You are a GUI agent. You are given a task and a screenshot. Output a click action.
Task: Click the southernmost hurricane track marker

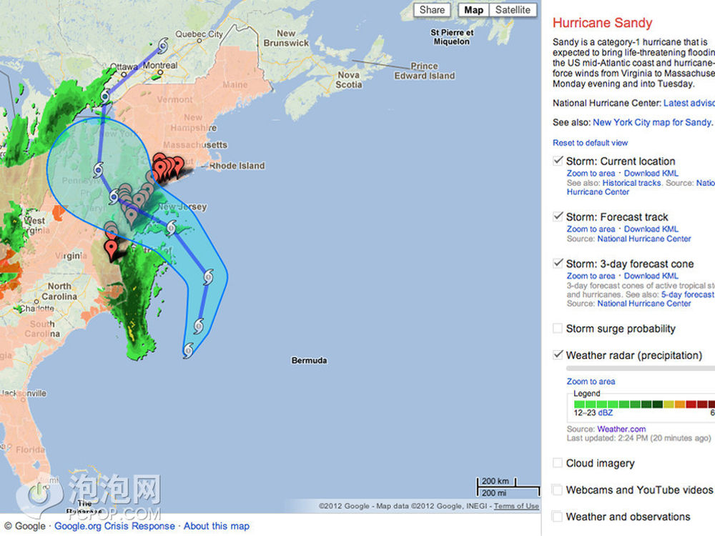pos(188,350)
